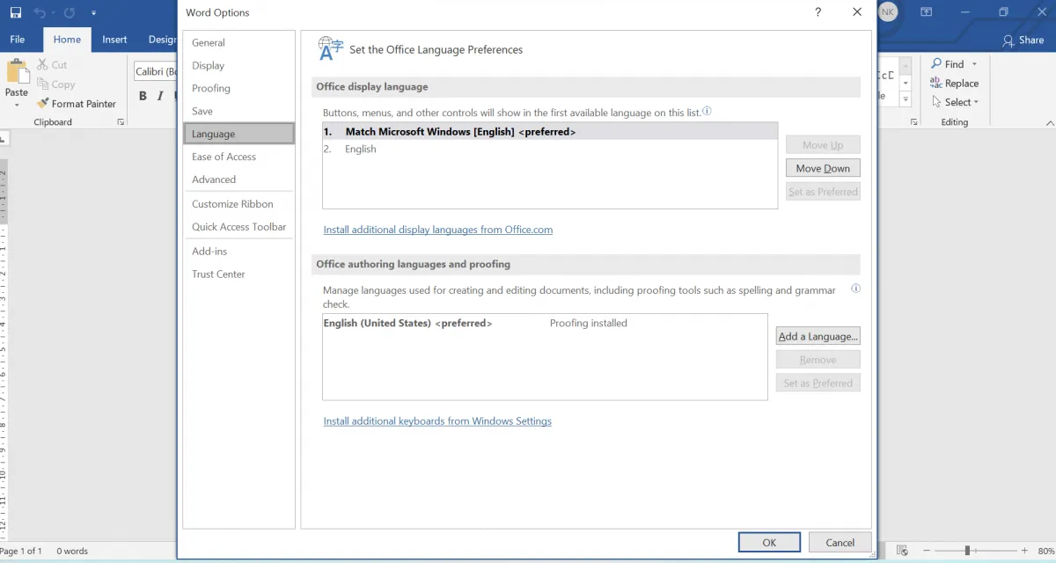Open Quick Access Toolbar options
Viewport: 1056px width, 563px height.
(x=238, y=227)
